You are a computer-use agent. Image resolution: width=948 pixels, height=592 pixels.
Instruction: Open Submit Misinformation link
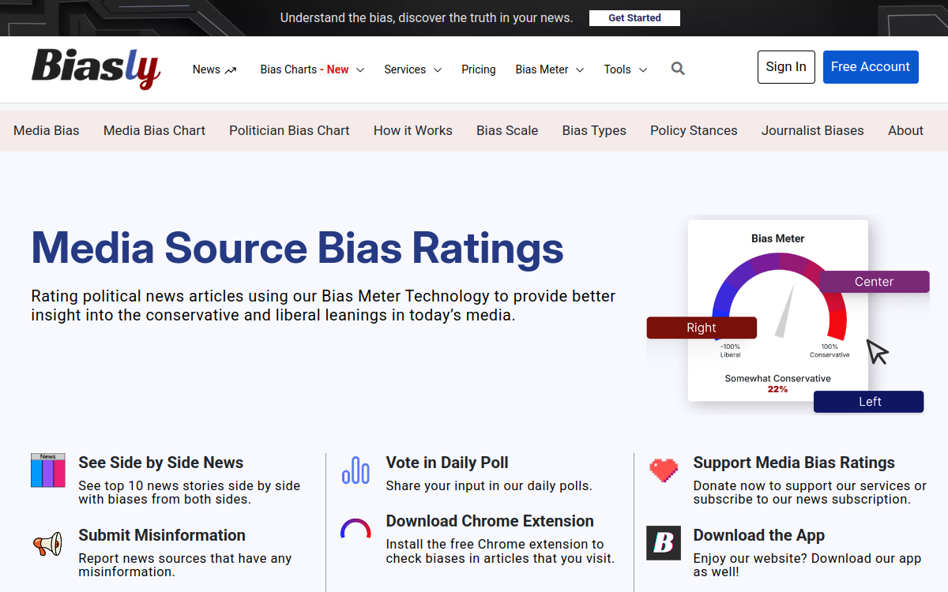pos(162,535)
